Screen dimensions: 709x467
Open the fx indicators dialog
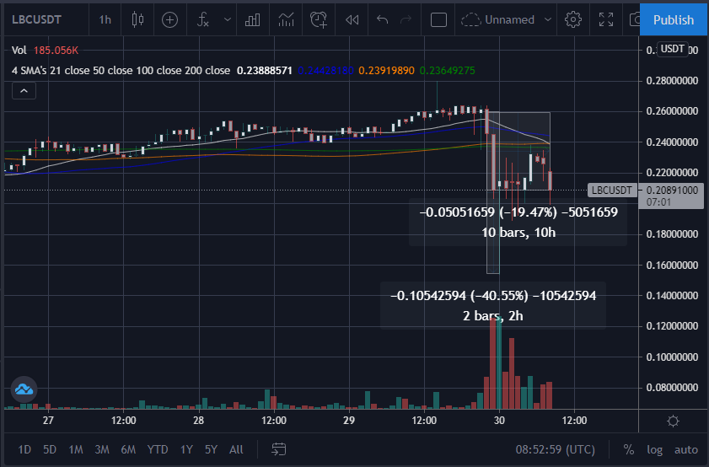coord(203,19)
